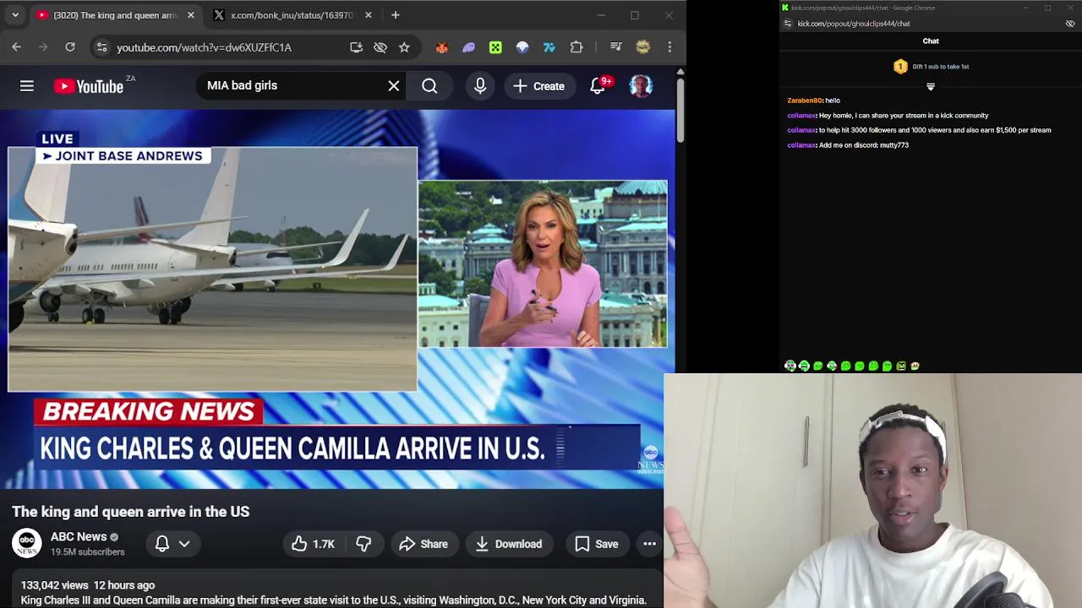Click crossed-eye icon in Kick chat window
Screen dimensions: 1082x608
(x=1070, y=24)
